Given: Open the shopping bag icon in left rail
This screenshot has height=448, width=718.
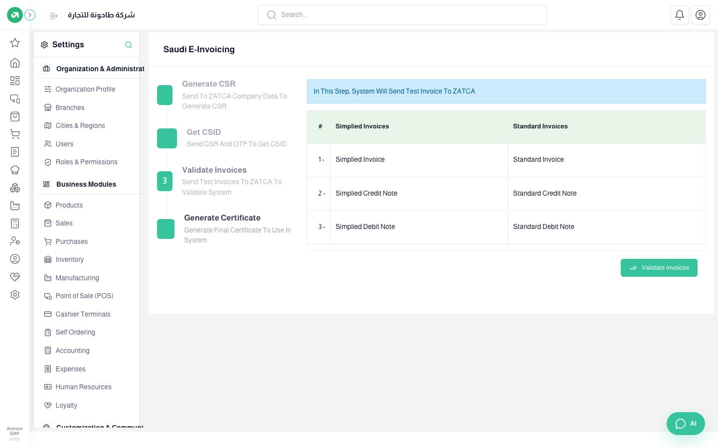Looking at the screenshot, I should 15,116.
